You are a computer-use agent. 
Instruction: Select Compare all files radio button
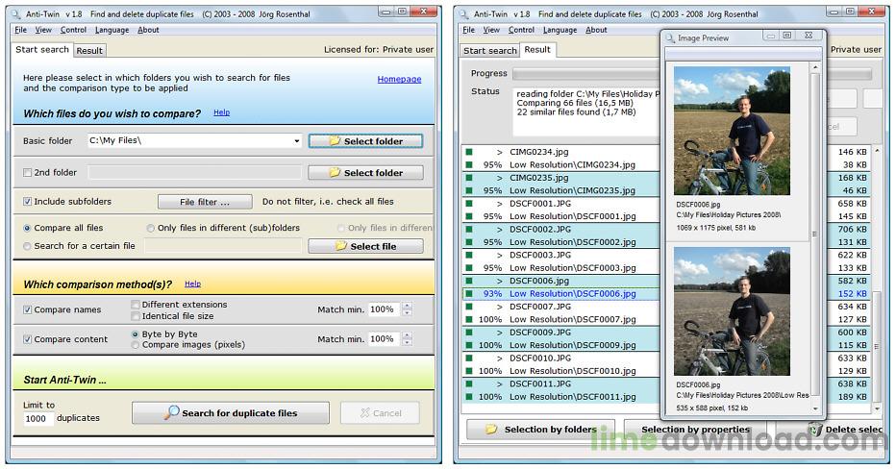27,228
